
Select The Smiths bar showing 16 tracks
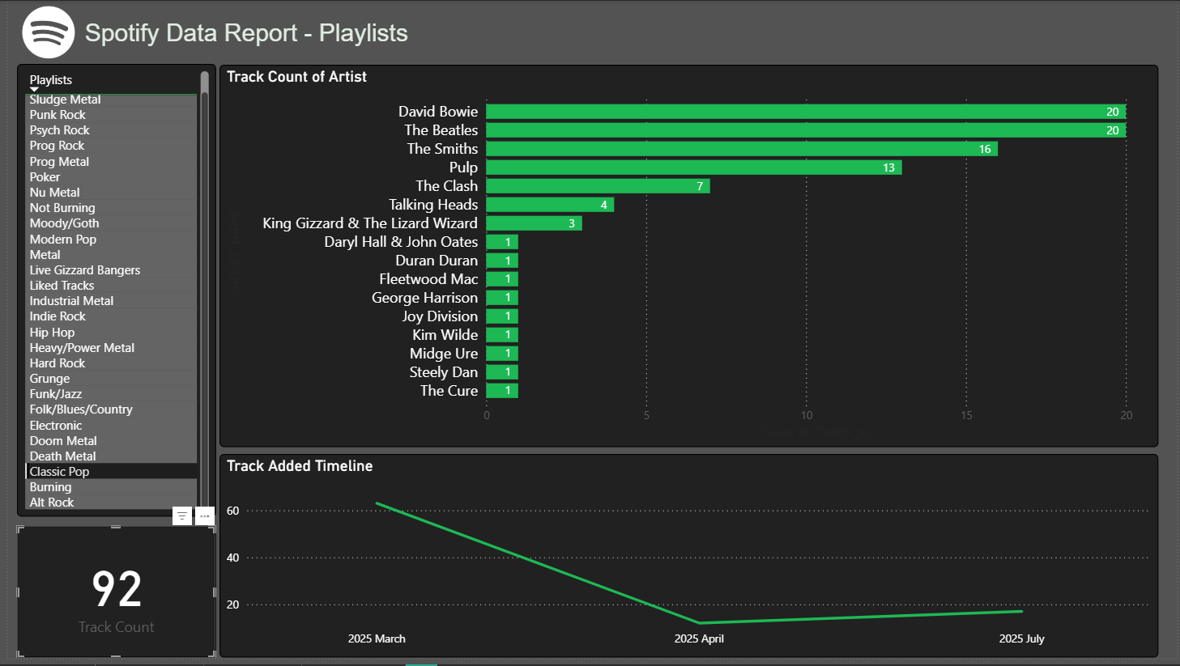[741, 149]
